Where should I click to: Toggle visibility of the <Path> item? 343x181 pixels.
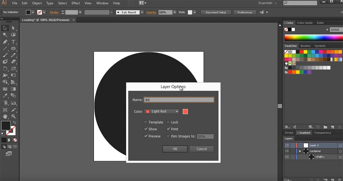tap(287, 157)
